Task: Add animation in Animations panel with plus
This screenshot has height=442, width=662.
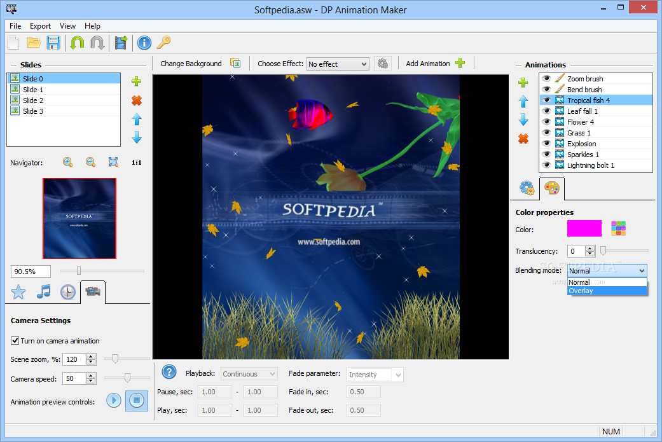Action: (523, 82)
